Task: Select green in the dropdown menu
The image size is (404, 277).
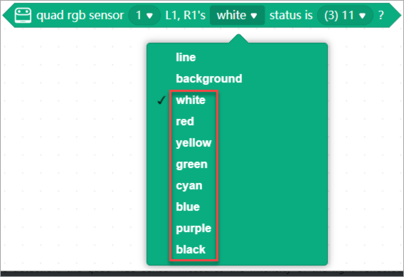Action: pyautogui.click(x=192, y=164)
